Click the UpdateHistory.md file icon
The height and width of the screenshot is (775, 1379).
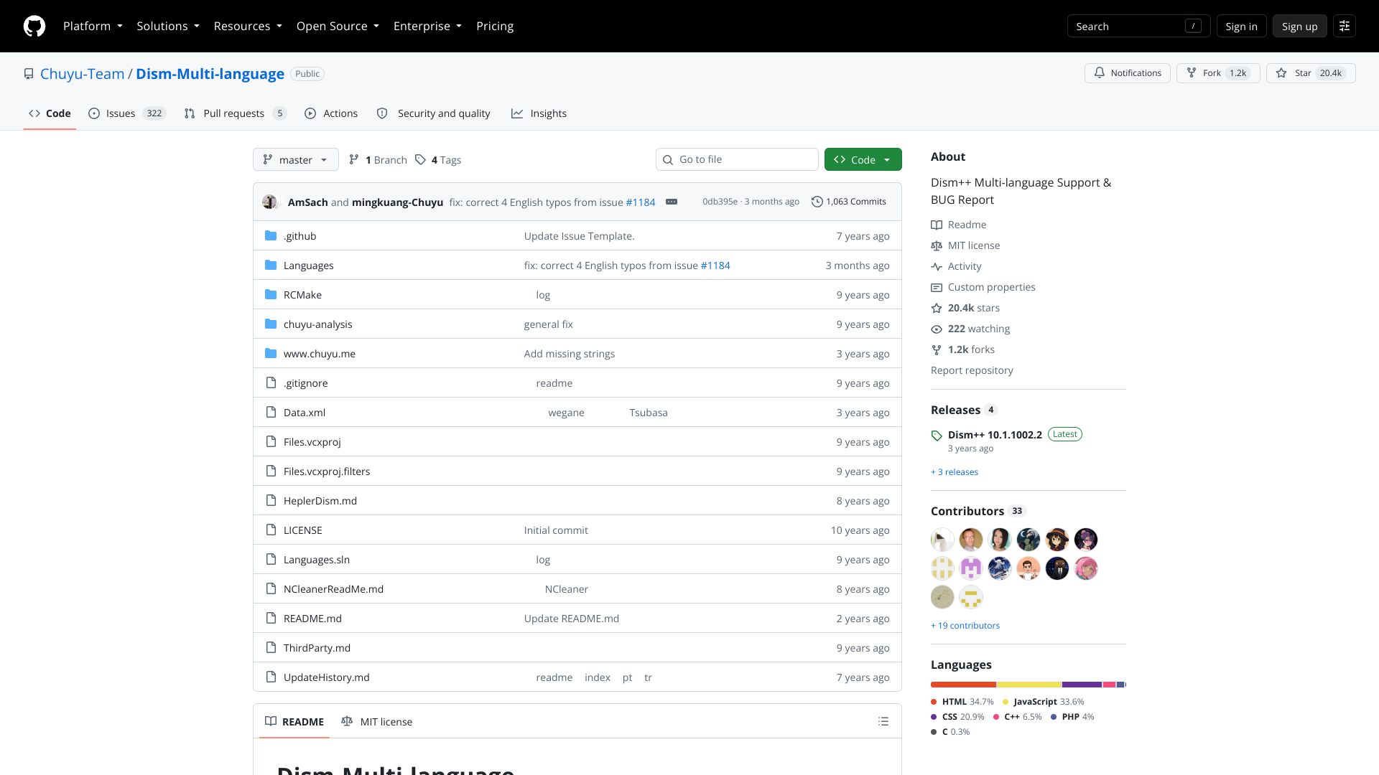pos(271,677)
